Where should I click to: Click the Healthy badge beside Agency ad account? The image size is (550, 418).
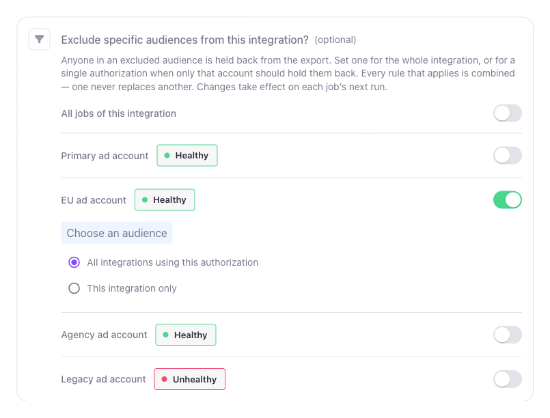186,335
